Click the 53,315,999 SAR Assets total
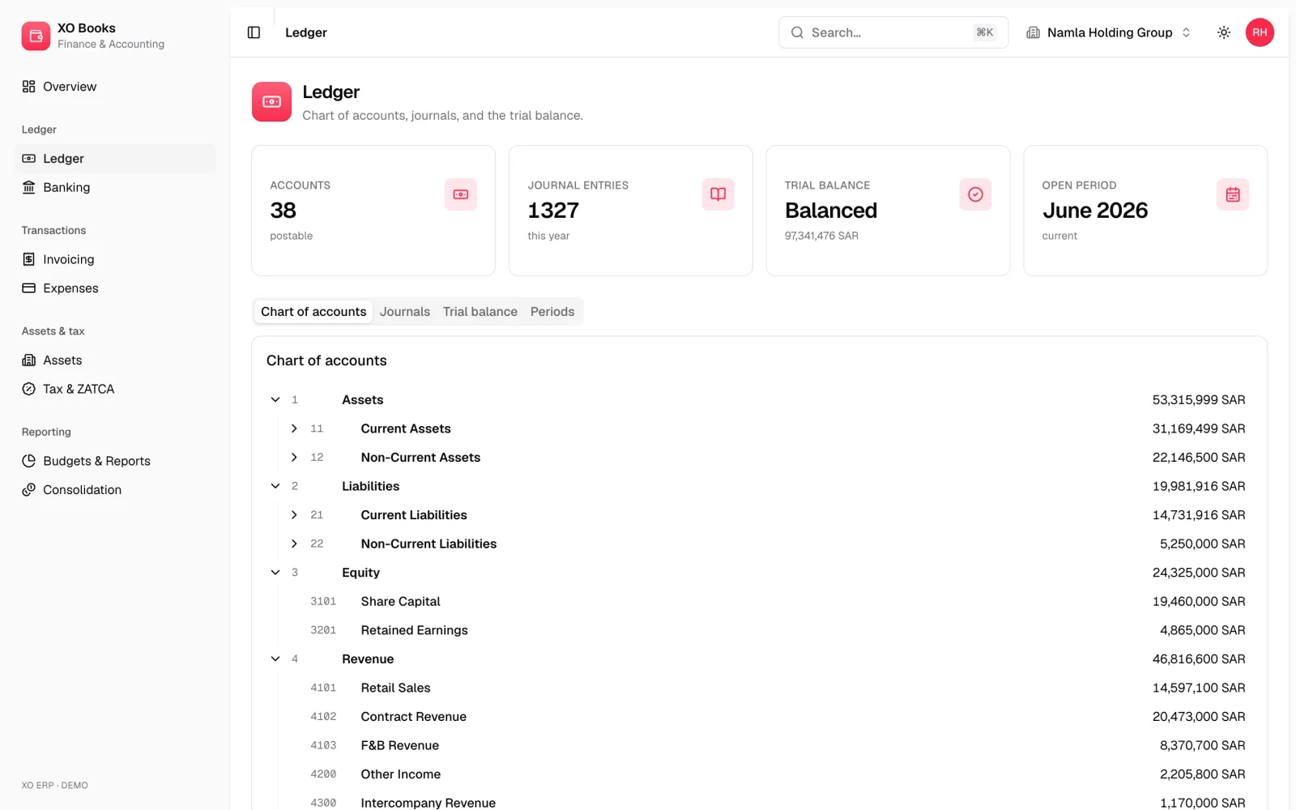 click(x=1199, y=400)
